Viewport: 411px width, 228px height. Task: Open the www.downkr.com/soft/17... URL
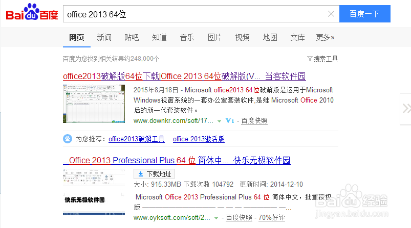(174, 121)
